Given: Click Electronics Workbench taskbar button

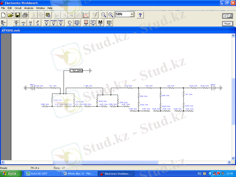Looking at the screenshot, I should click(x=116, y=174).
